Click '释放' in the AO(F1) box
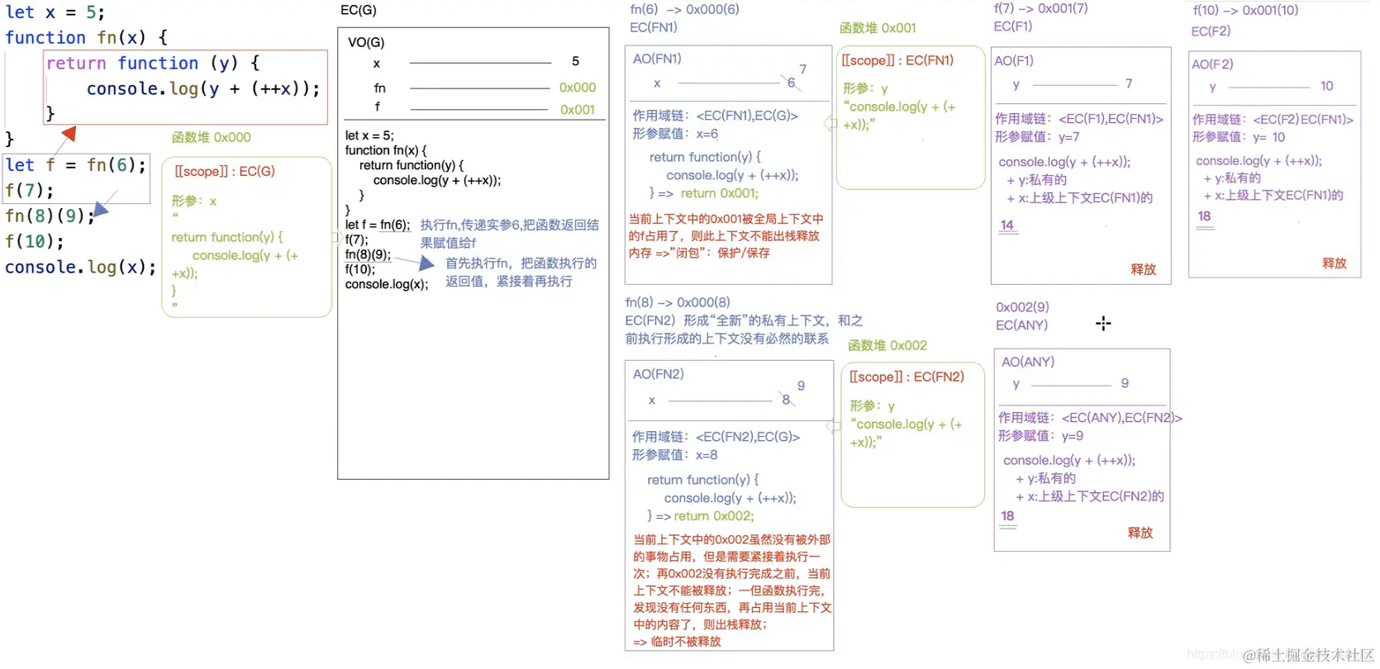The image size is (1380, 669). tap(1144, 270)
